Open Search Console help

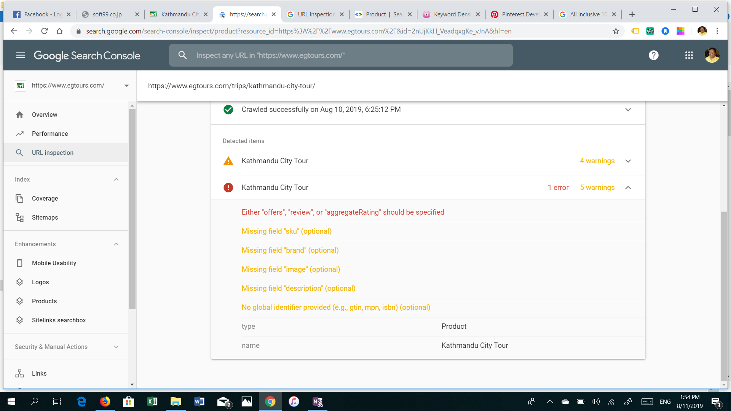654,56
